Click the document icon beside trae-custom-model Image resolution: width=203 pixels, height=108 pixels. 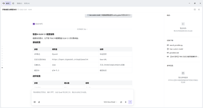(168, 49)
